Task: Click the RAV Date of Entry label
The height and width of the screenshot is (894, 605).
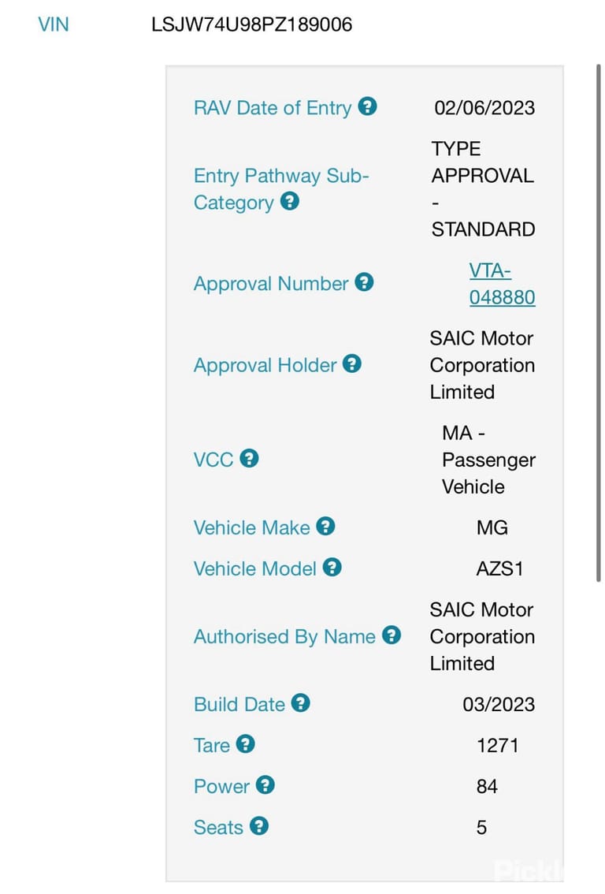Action: [x=273, y=108]
